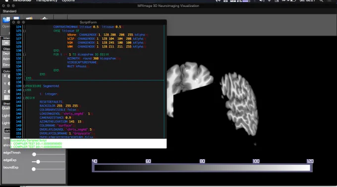The height and width of the screenshot is (187, 337).
Task: Collapse the BEGIN block at line 142
Action: tap(24, 98)
